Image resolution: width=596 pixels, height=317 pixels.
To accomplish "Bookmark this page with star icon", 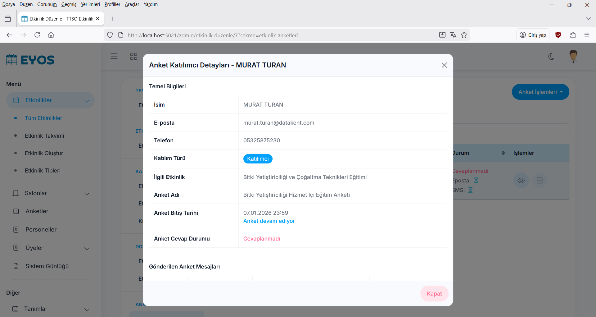I will [x=464, y=35].
